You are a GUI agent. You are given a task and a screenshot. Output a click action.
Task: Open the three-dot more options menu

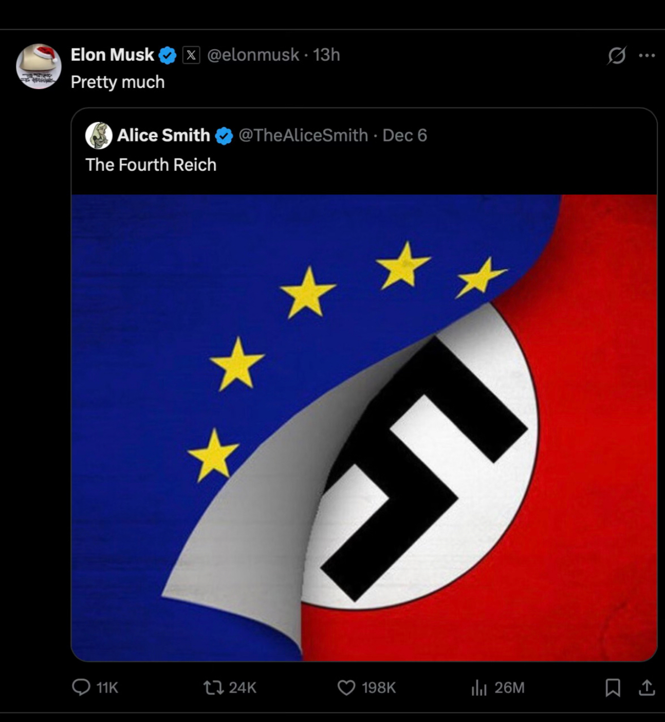(x=646, y=56)
